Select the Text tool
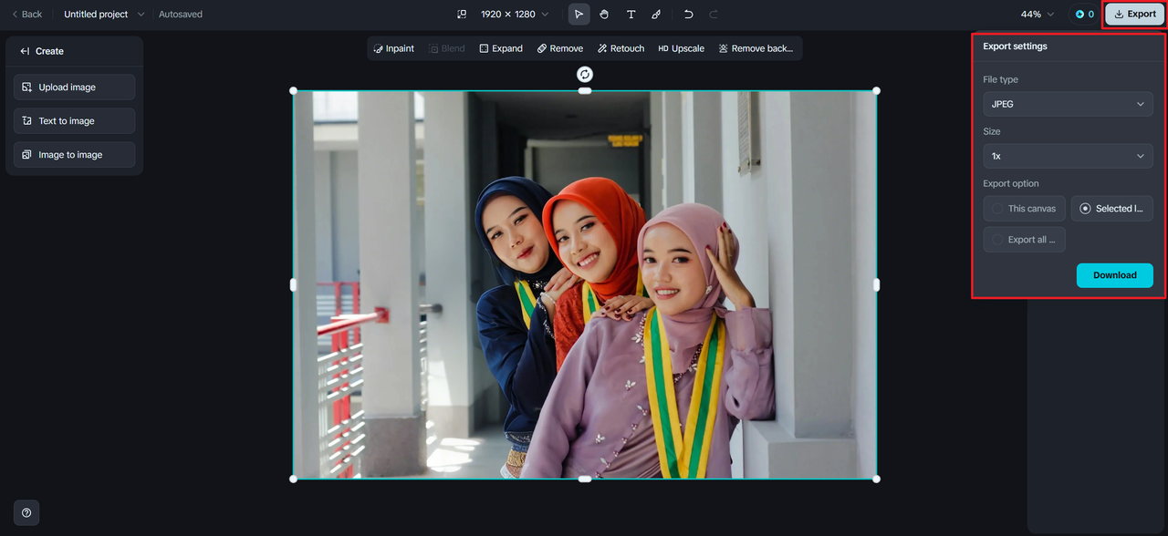Screen dimensions: 1168x536 tap(631, 15)
